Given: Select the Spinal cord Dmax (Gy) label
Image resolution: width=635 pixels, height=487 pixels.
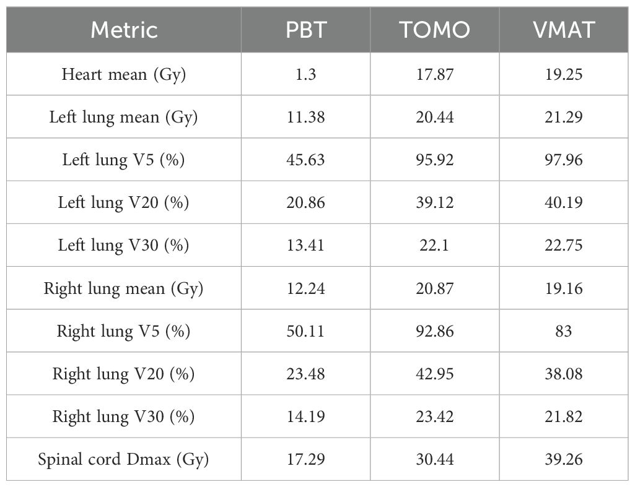Looking at the screenshot, I should (124, 459).
